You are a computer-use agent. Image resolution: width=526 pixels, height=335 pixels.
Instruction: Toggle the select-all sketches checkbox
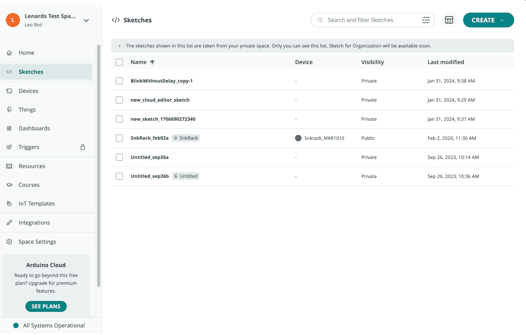[119, 62]
